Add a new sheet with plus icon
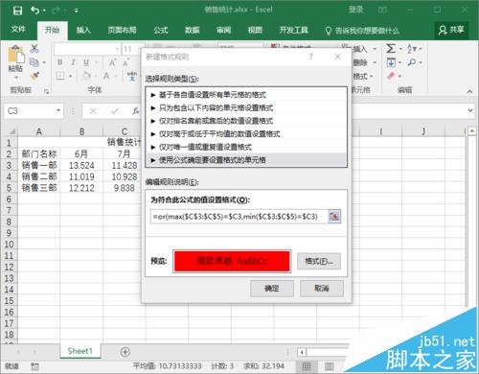The image size is (479, 374). click(125, 352)
